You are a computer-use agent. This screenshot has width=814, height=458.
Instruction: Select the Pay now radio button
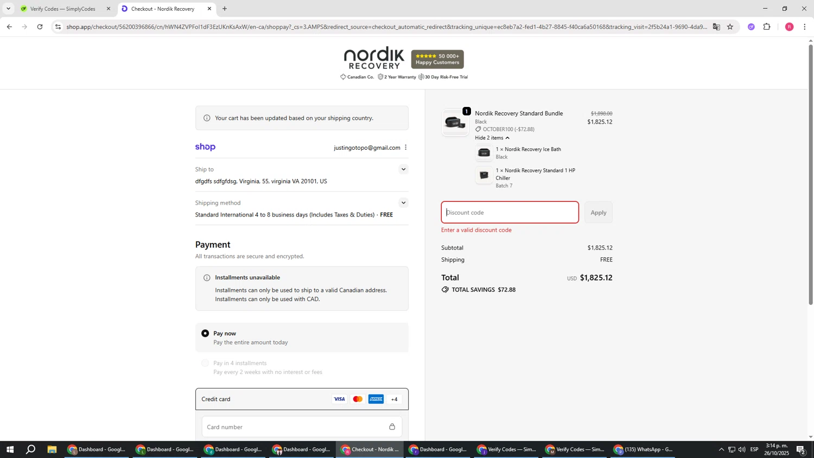click(205, 333)
